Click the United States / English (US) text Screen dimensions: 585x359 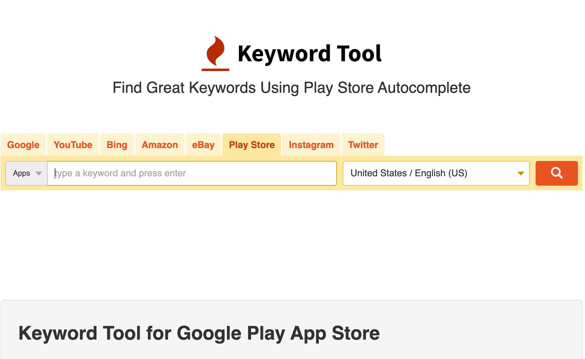click(409, 173)
